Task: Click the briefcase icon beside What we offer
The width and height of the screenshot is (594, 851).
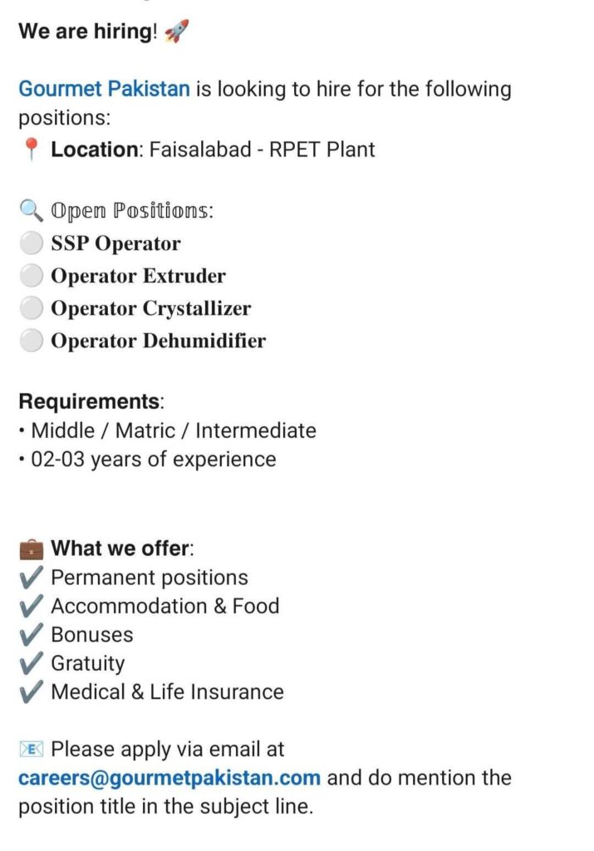Action: coord(31,549)
